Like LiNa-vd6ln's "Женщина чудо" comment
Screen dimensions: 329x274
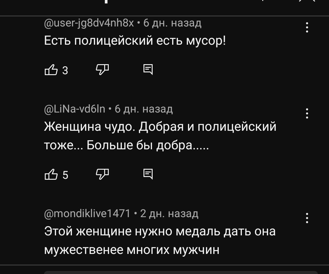click(x=51, y=175)
